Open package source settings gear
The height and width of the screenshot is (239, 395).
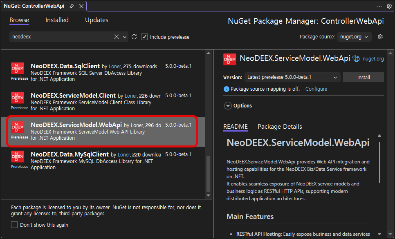click(380, 37)
